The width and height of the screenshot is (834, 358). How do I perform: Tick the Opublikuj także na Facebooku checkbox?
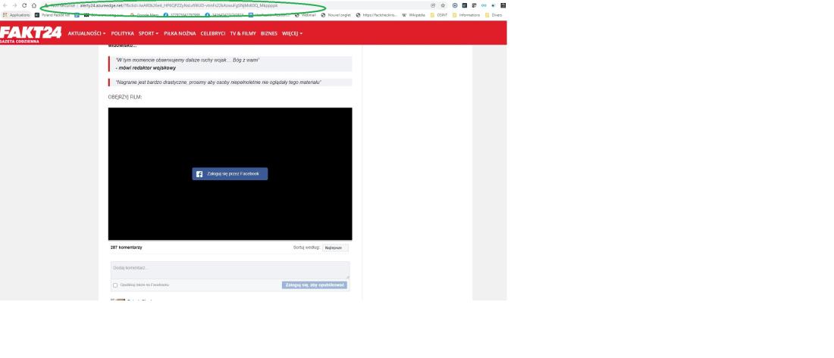pyautogui.click(x=115, y=285)
